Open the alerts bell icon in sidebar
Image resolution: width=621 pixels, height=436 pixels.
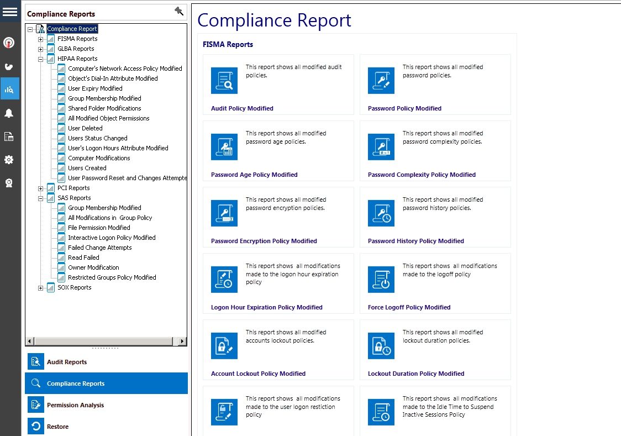click(x=9, y=113)
